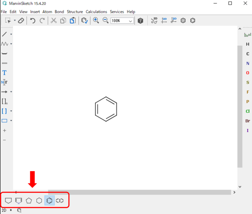
Task: Select the Erase tool
Action: pos(21,21)
